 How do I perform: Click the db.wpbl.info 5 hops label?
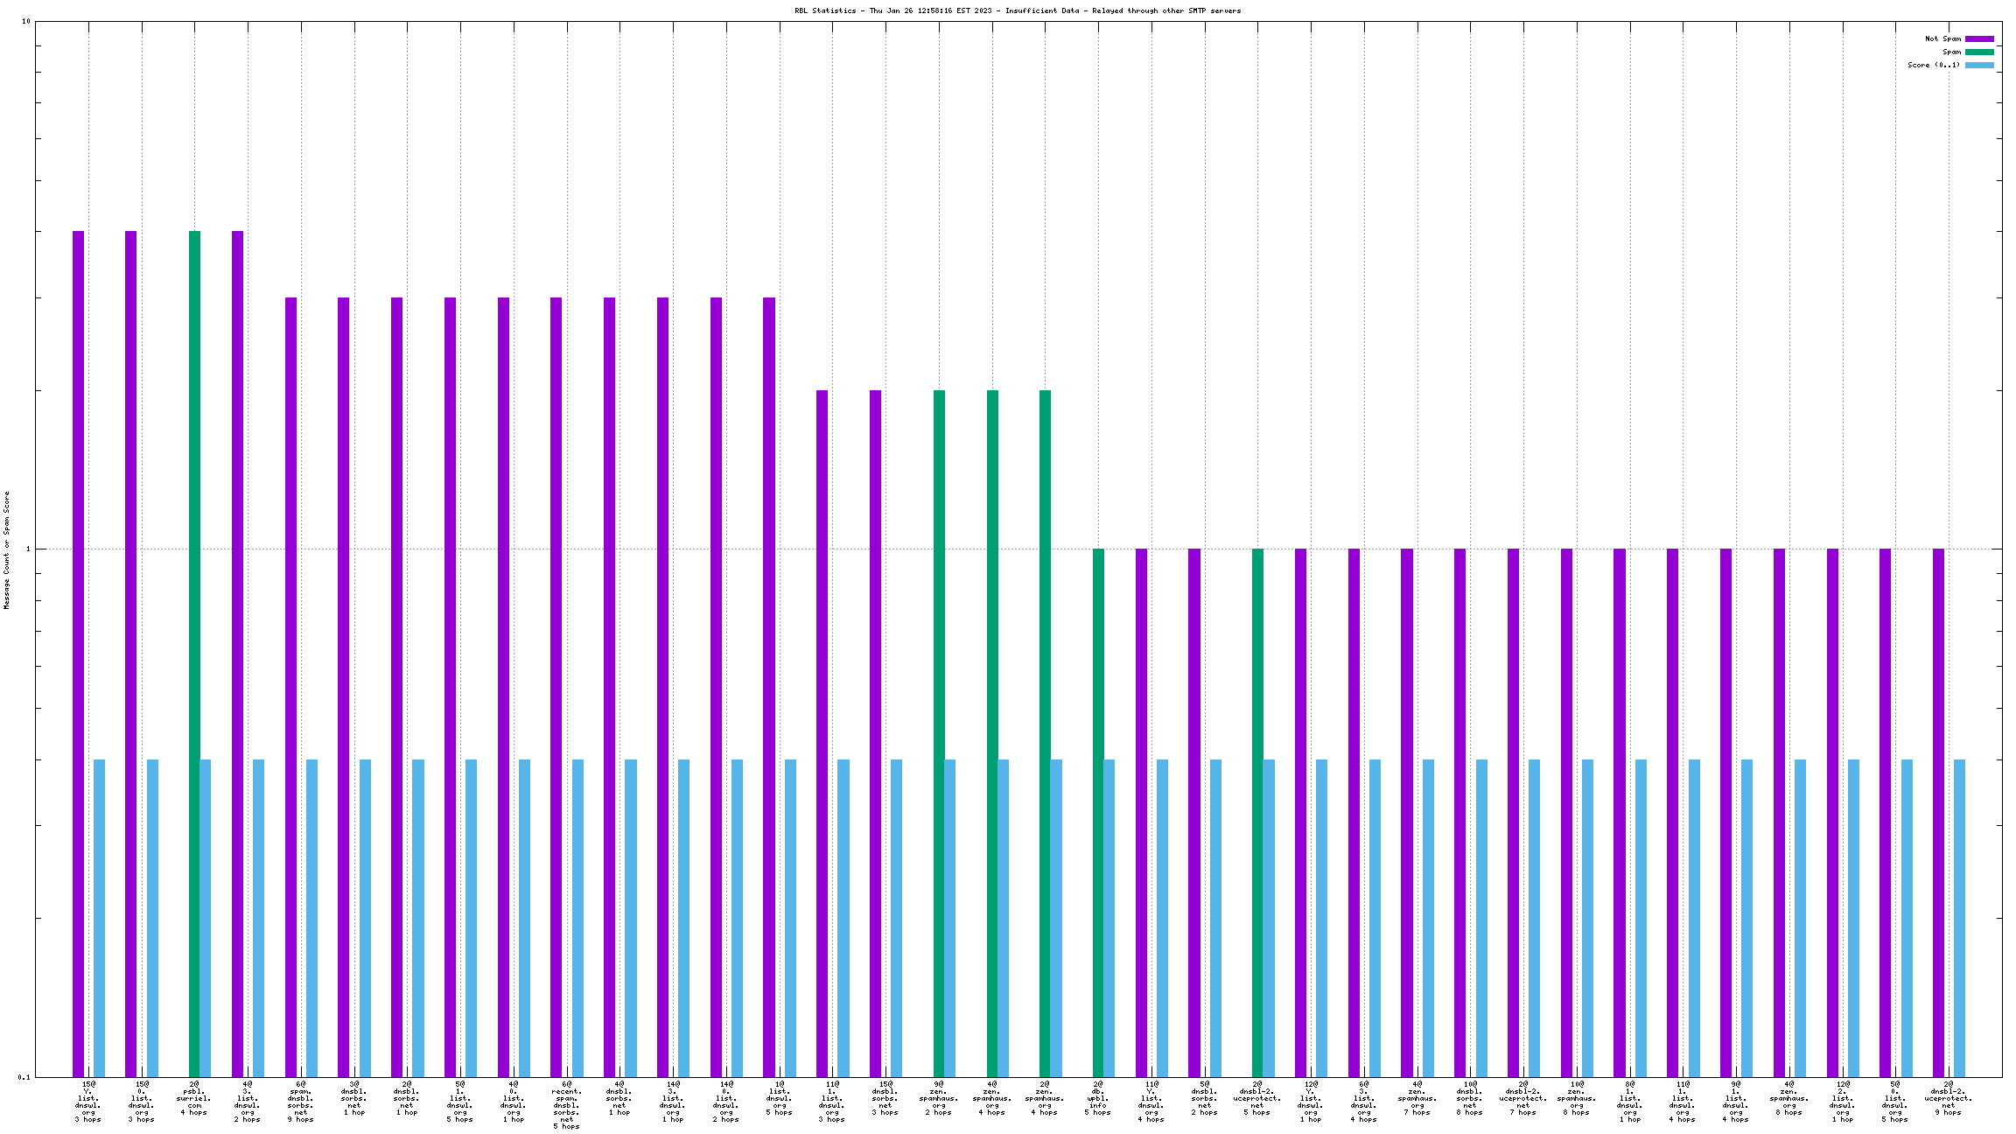pyautogui.click(x=1097, y=1098)
